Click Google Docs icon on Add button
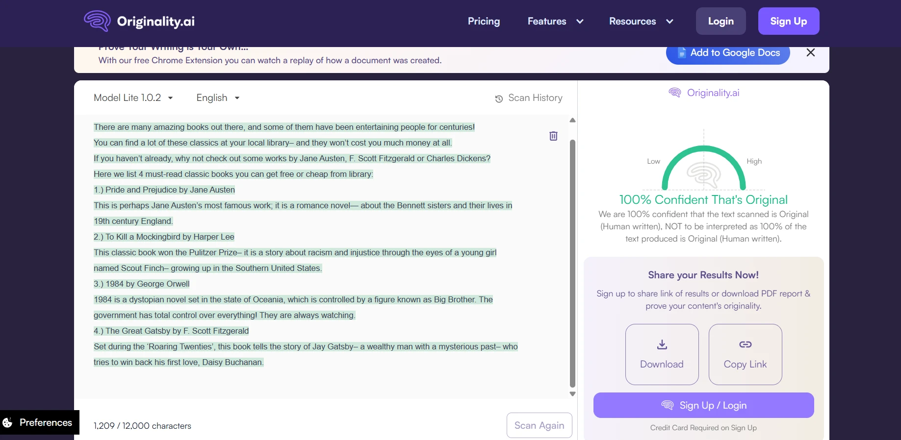Screen dimensions: 901x440 coord(681,52)
